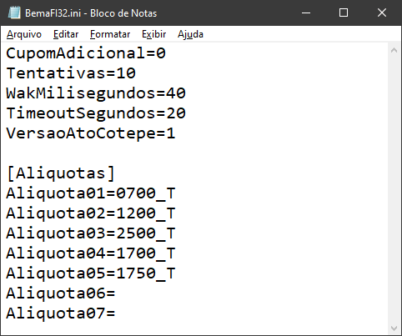This screenshot has width=402, height=336.
Task: Click the scroll up arrow
Action: pos(394,50)
